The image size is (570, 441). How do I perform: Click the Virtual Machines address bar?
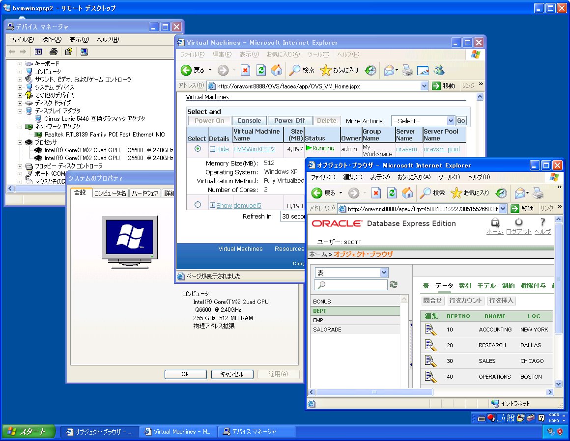(x=318, y=86)
